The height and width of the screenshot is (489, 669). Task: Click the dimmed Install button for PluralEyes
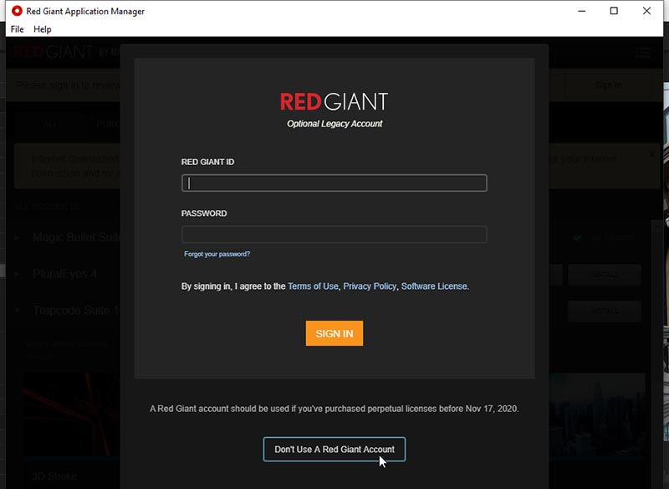point(604,275)
